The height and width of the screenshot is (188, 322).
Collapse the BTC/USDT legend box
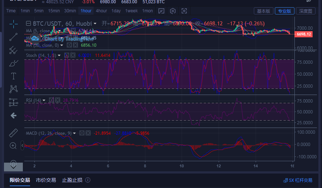tap(28, 24)
